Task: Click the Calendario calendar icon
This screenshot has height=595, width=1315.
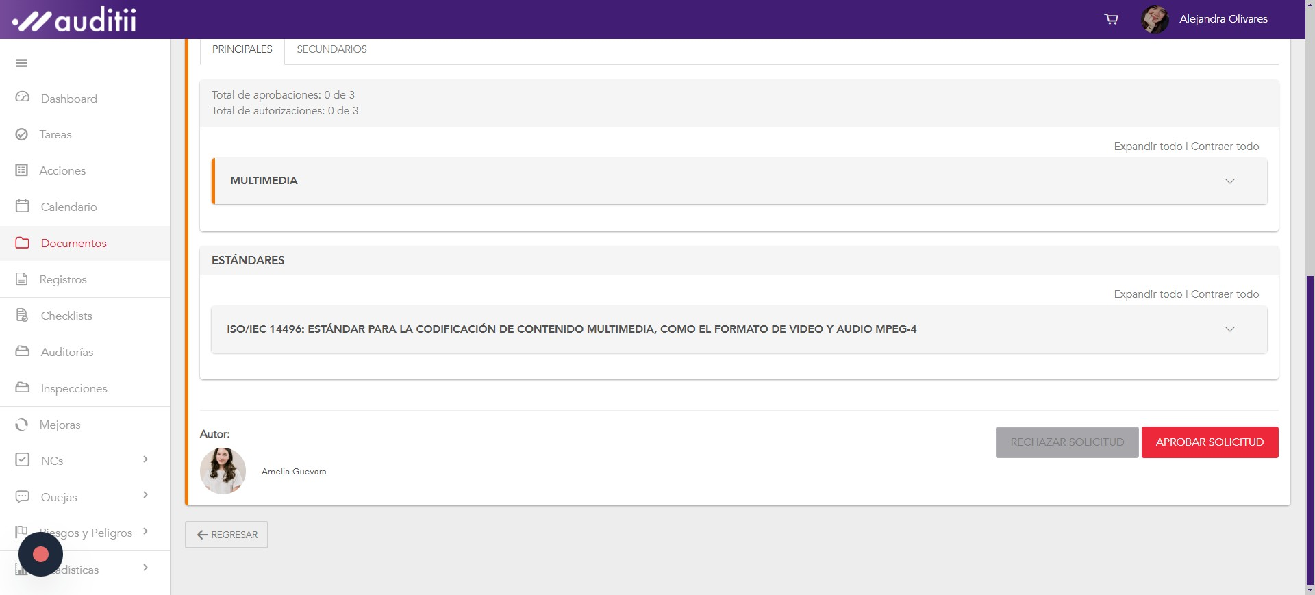Action: coord(22,206)
